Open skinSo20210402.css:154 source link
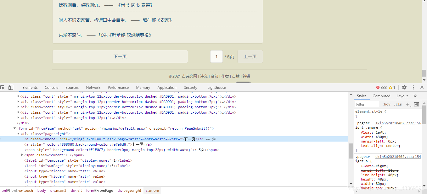 398,157
